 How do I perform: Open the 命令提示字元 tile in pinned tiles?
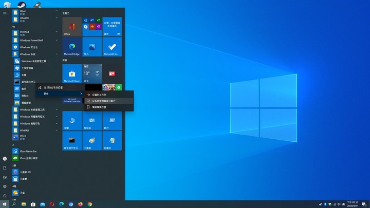click(72, 141)
